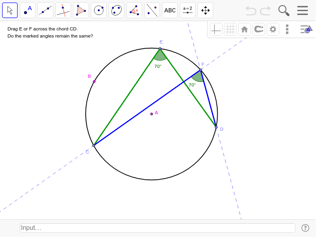Click the 70° angle label at F

(192, 85)
